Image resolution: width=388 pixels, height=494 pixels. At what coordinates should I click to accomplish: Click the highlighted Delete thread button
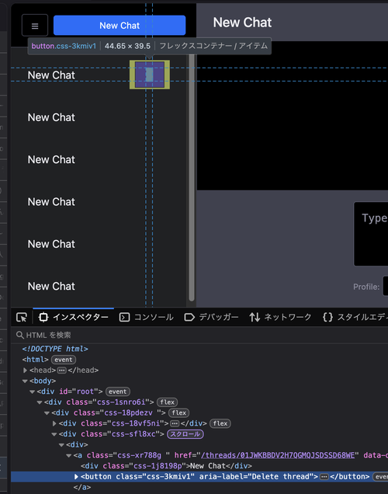point(150,75)
